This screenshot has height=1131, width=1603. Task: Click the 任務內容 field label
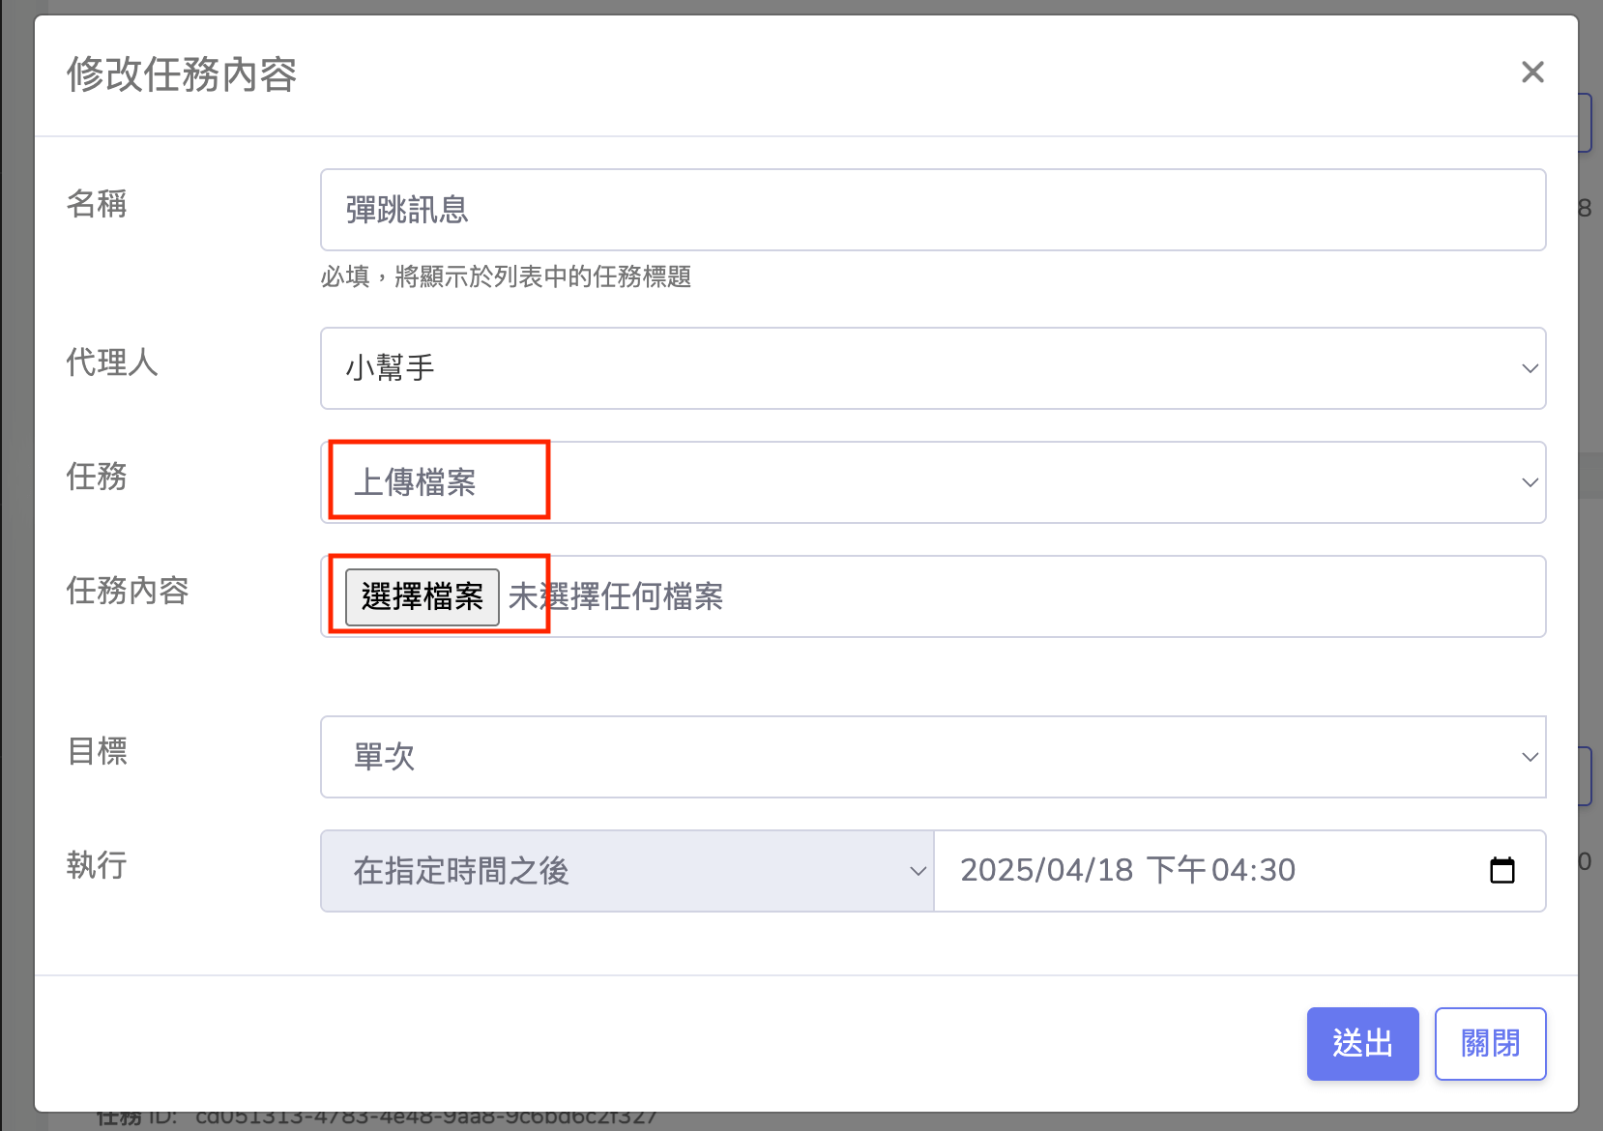tap(127, 591)
